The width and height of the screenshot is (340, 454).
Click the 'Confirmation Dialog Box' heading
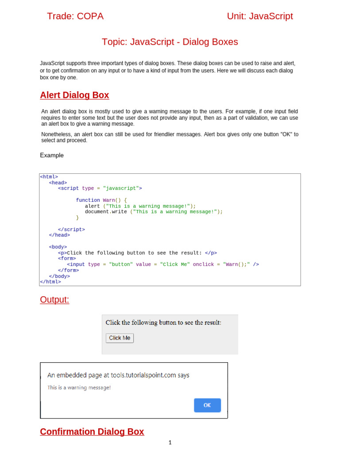92,431
